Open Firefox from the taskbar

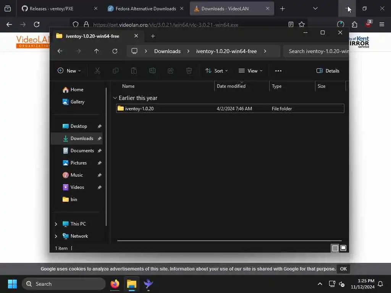tap(115, 284)
